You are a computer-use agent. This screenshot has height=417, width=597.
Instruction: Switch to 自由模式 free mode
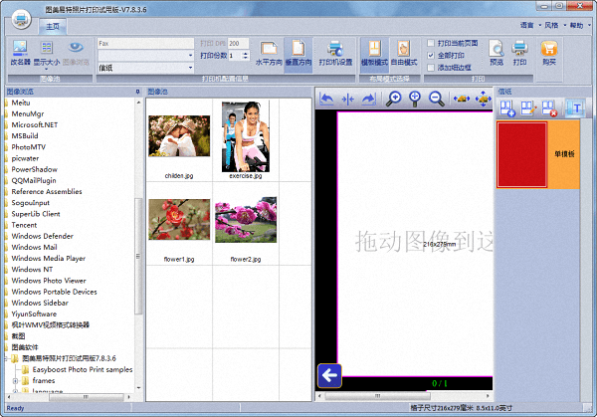coord(404,51)
